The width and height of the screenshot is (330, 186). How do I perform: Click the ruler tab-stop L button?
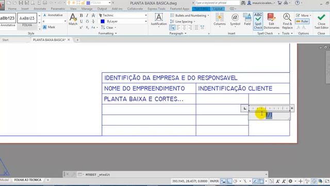(245, 109)
